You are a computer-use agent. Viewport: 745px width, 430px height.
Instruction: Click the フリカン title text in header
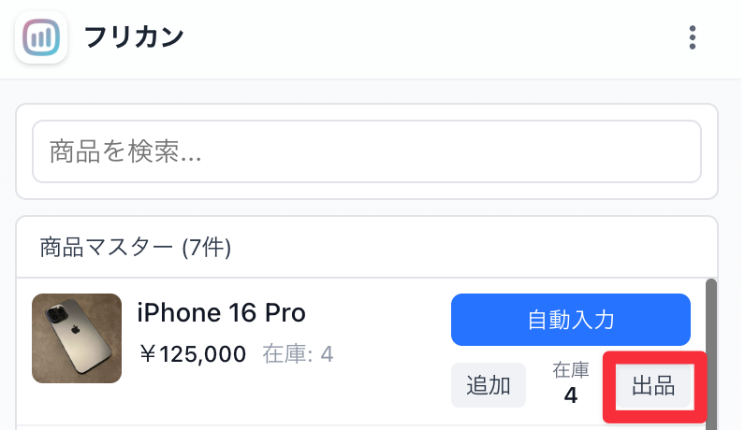134,37
